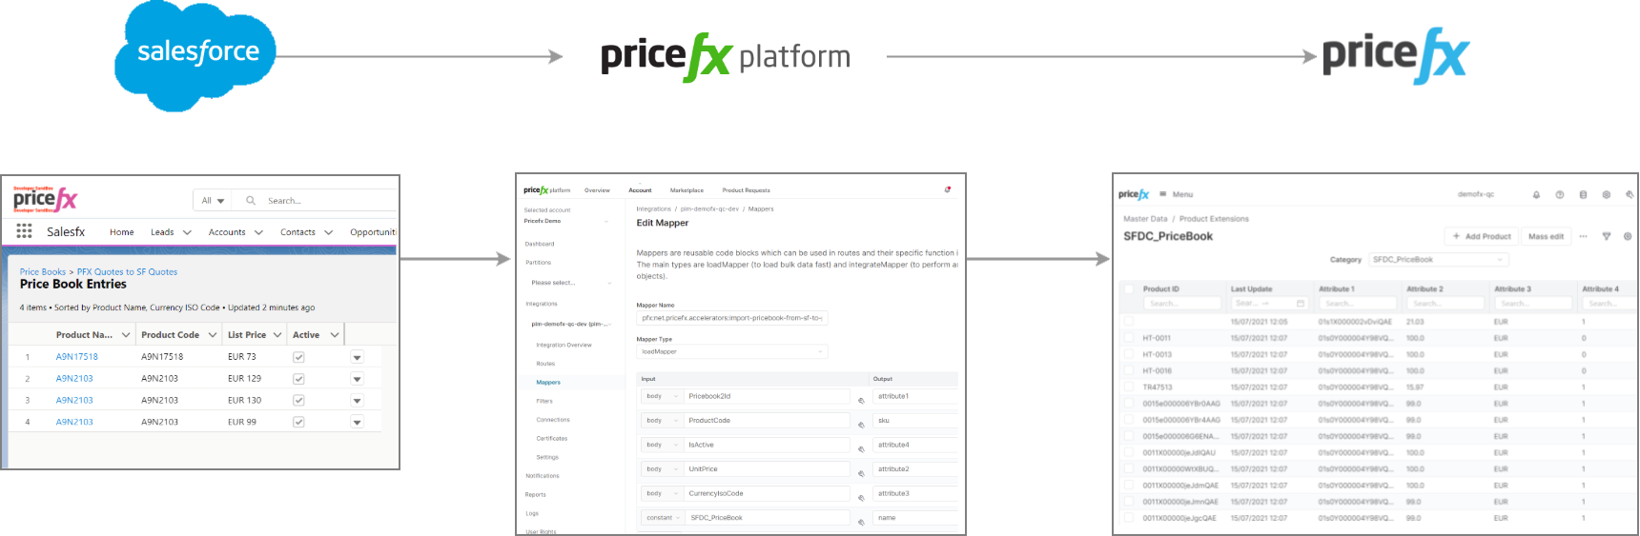Click the notification icon in the platform header
This screenshot has height=536, width=1640.
948,189
